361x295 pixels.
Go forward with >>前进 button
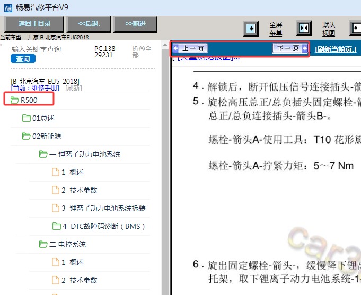[x=135, y=24]
